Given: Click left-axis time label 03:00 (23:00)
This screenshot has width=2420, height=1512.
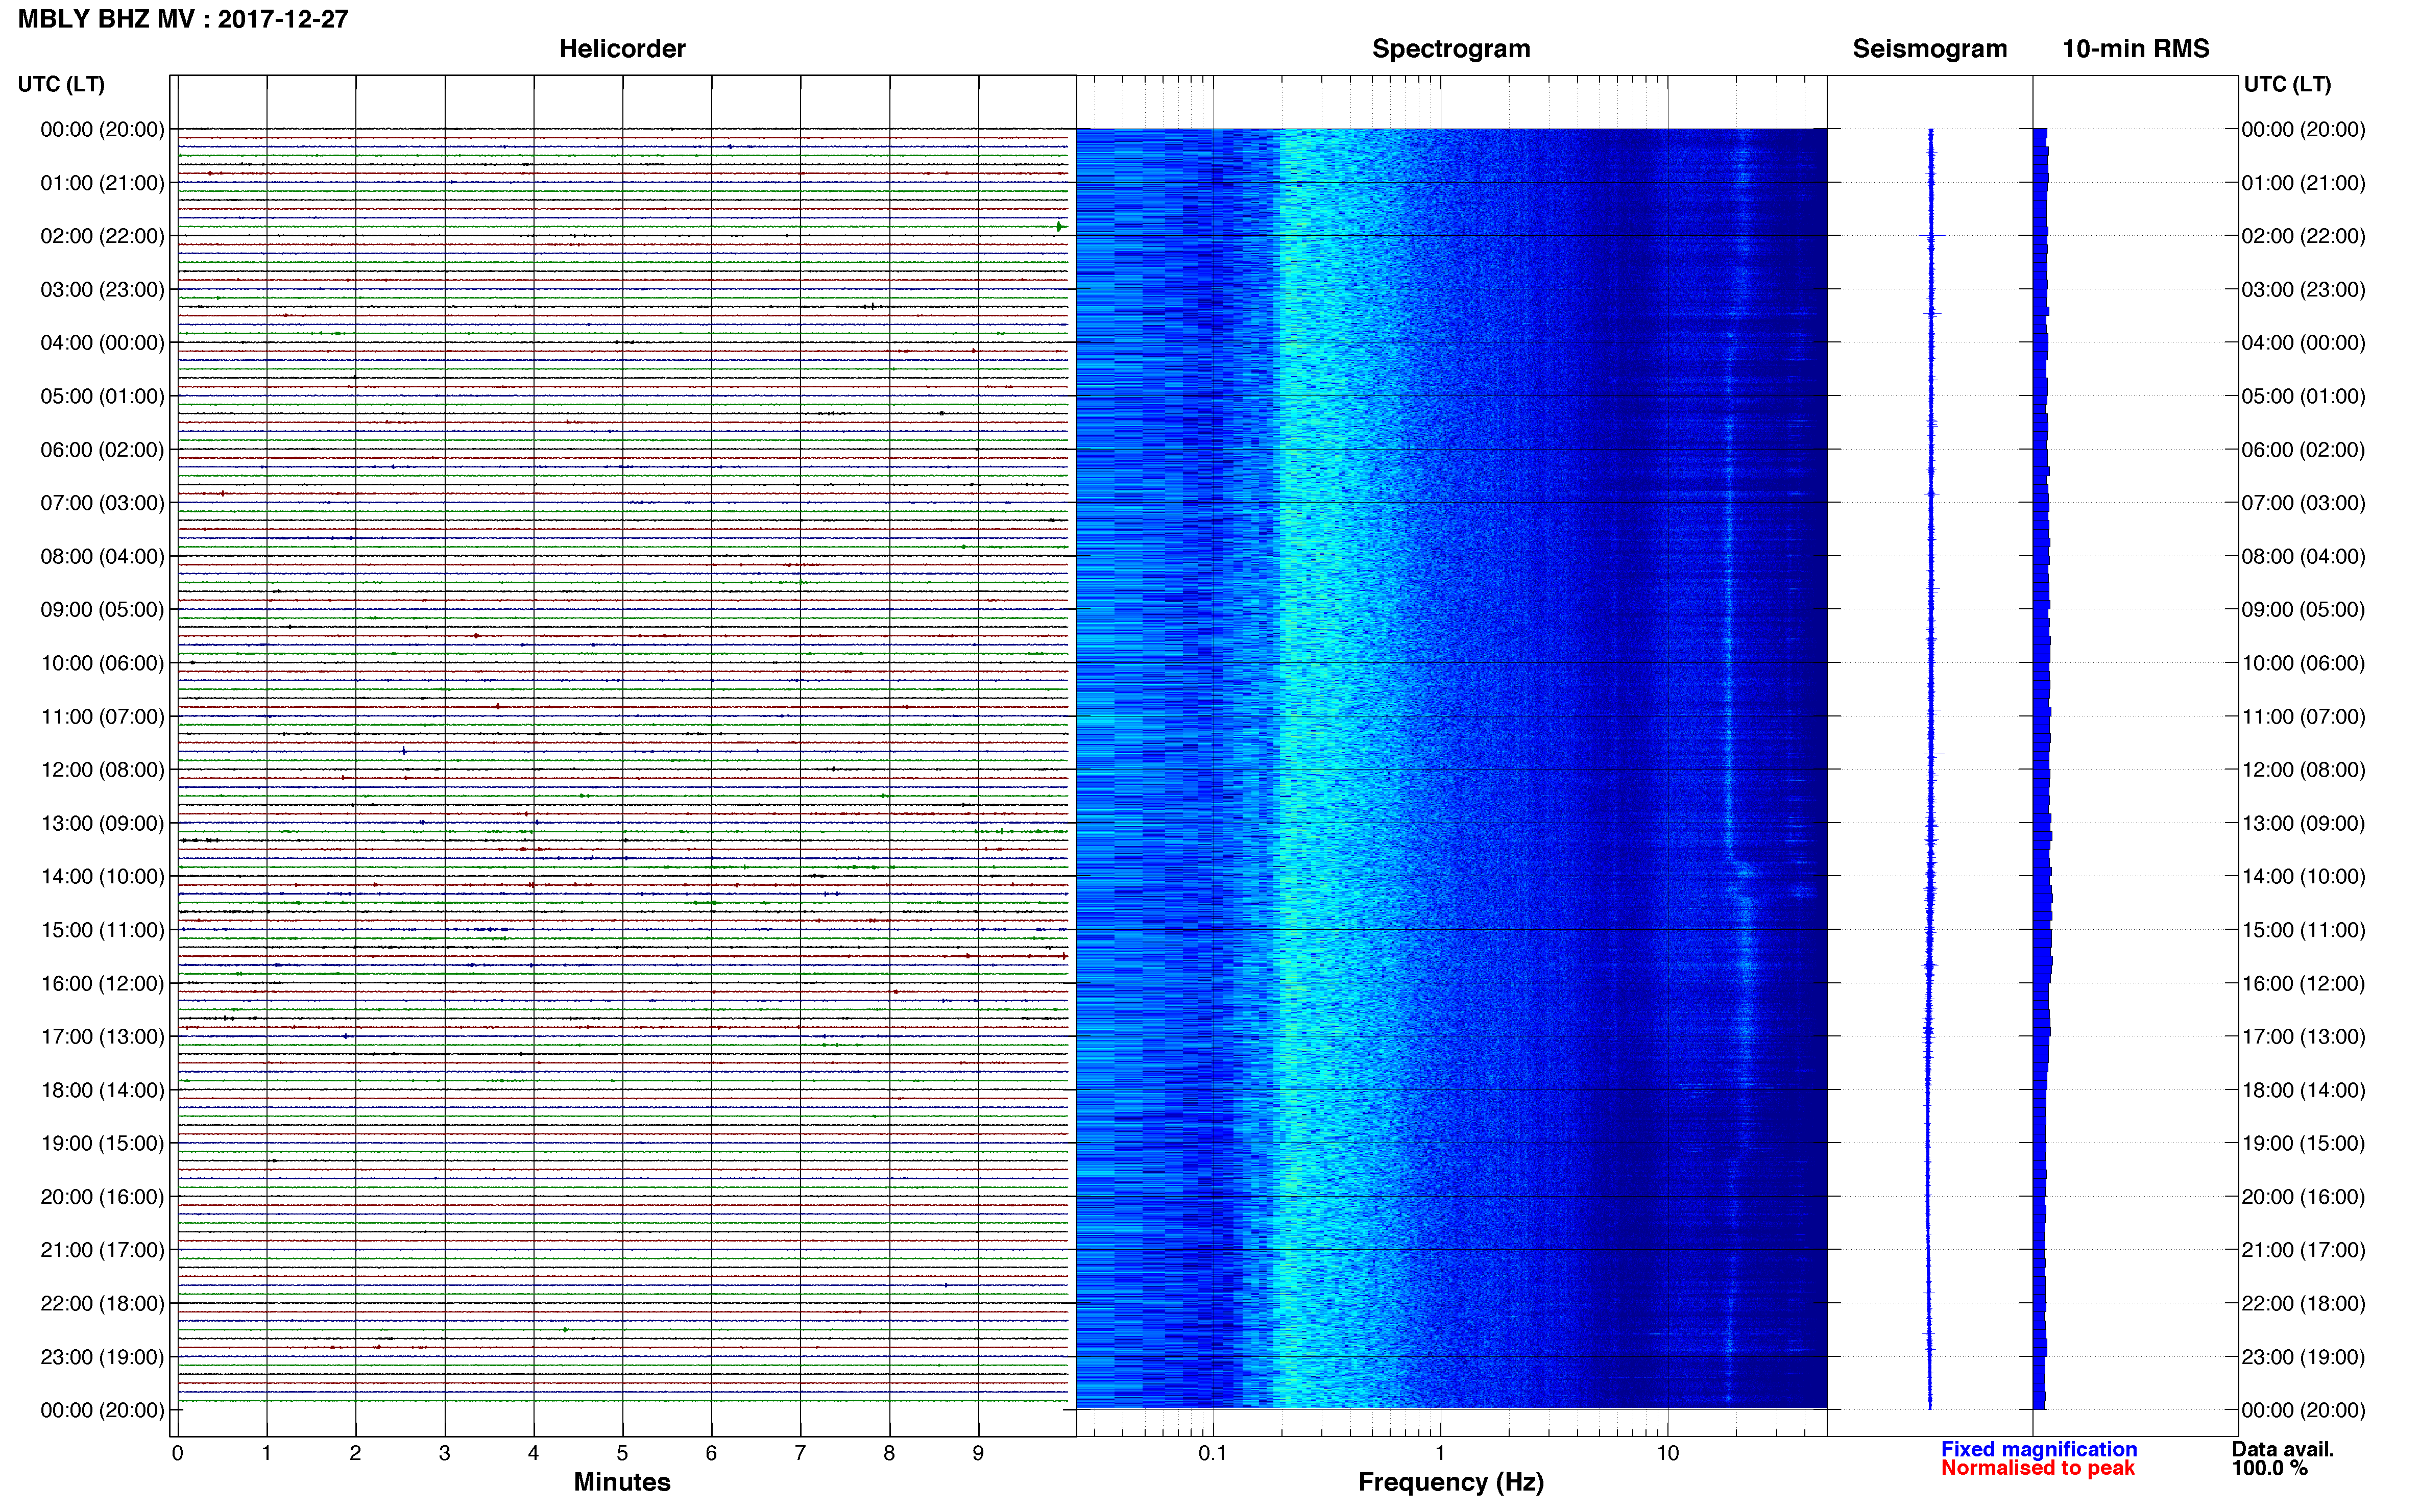Looking at the screenshot, I should click(x=102, y=290).
